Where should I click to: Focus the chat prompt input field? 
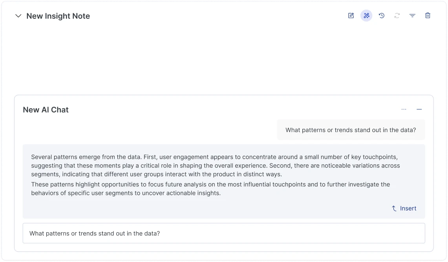coord(224,233)
